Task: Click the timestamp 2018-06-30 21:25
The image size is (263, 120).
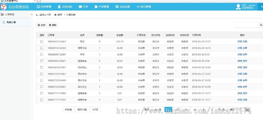Action: coord(201,41)
